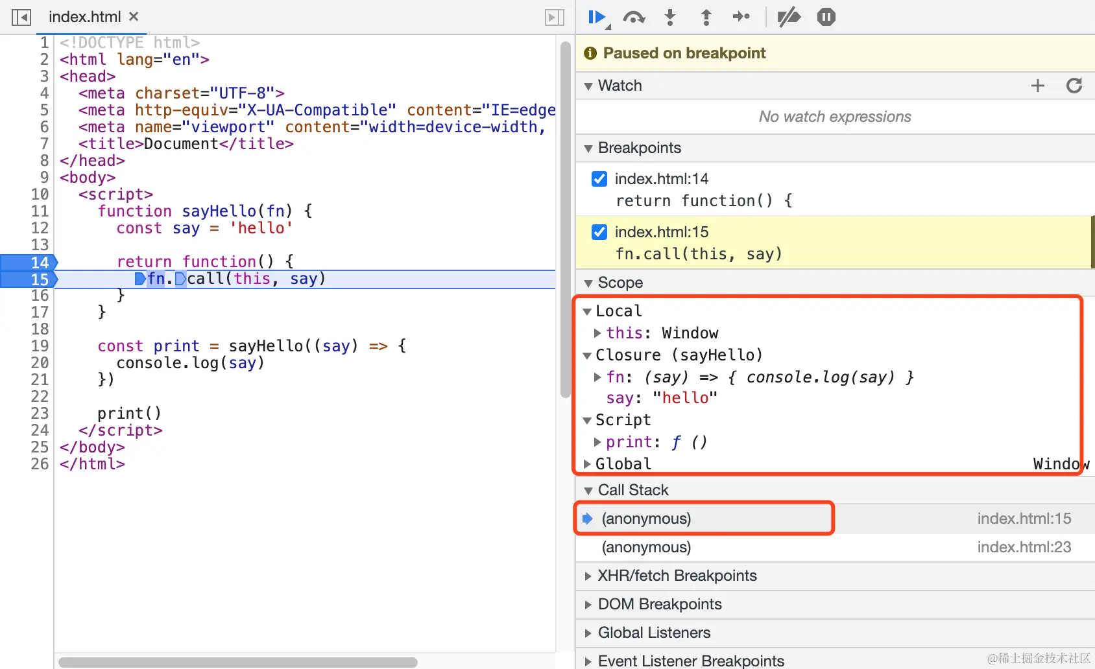Select call stack frame at index.html:15
This screenshot has height=669, width=1095.
point(836,519)
